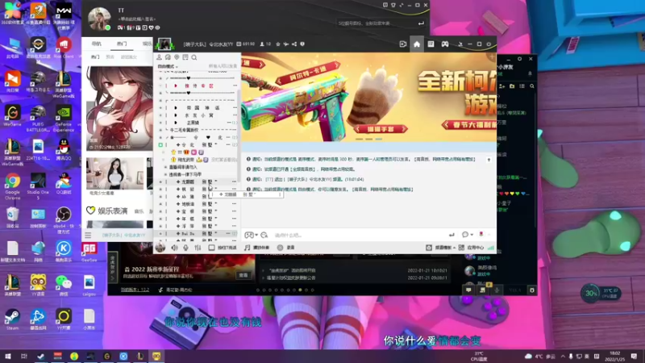Select the Bai Du villa channel row

coord(197,233)
